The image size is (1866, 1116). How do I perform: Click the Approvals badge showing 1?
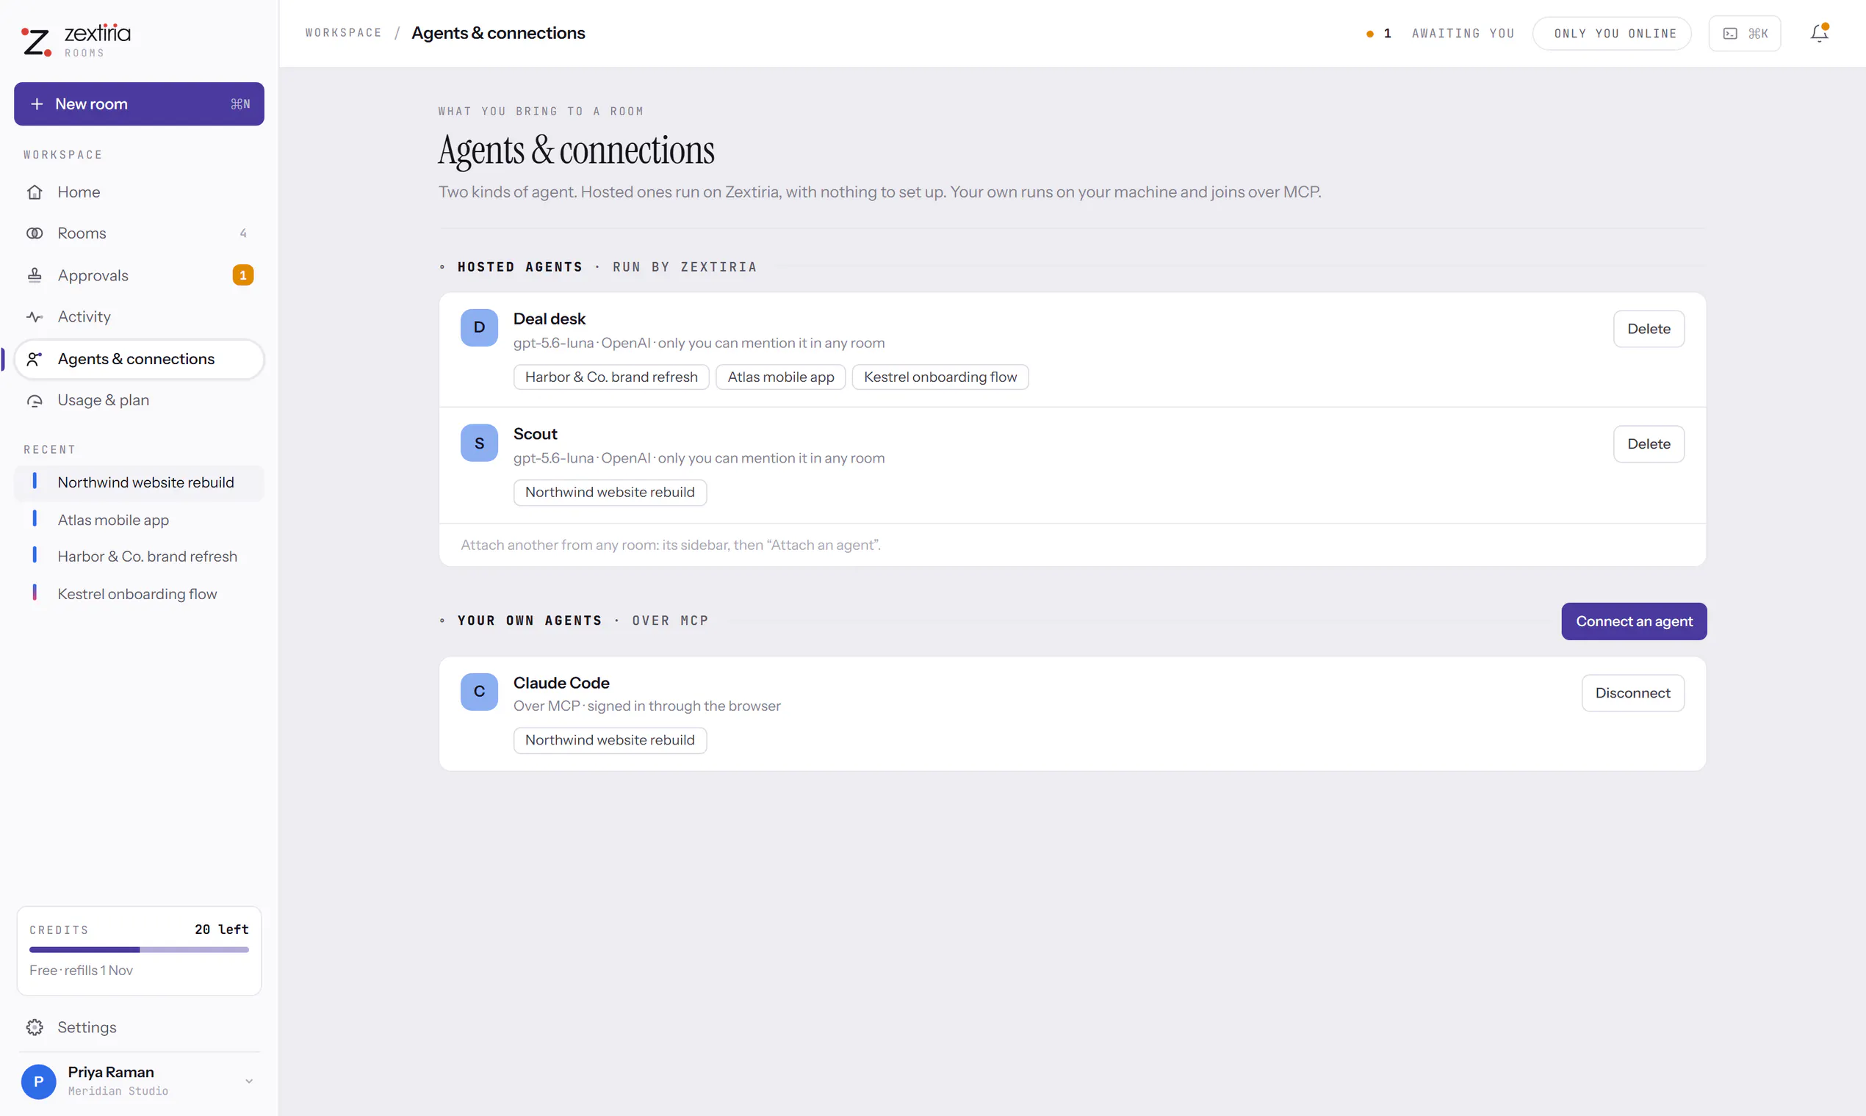[x=243, y=275]
